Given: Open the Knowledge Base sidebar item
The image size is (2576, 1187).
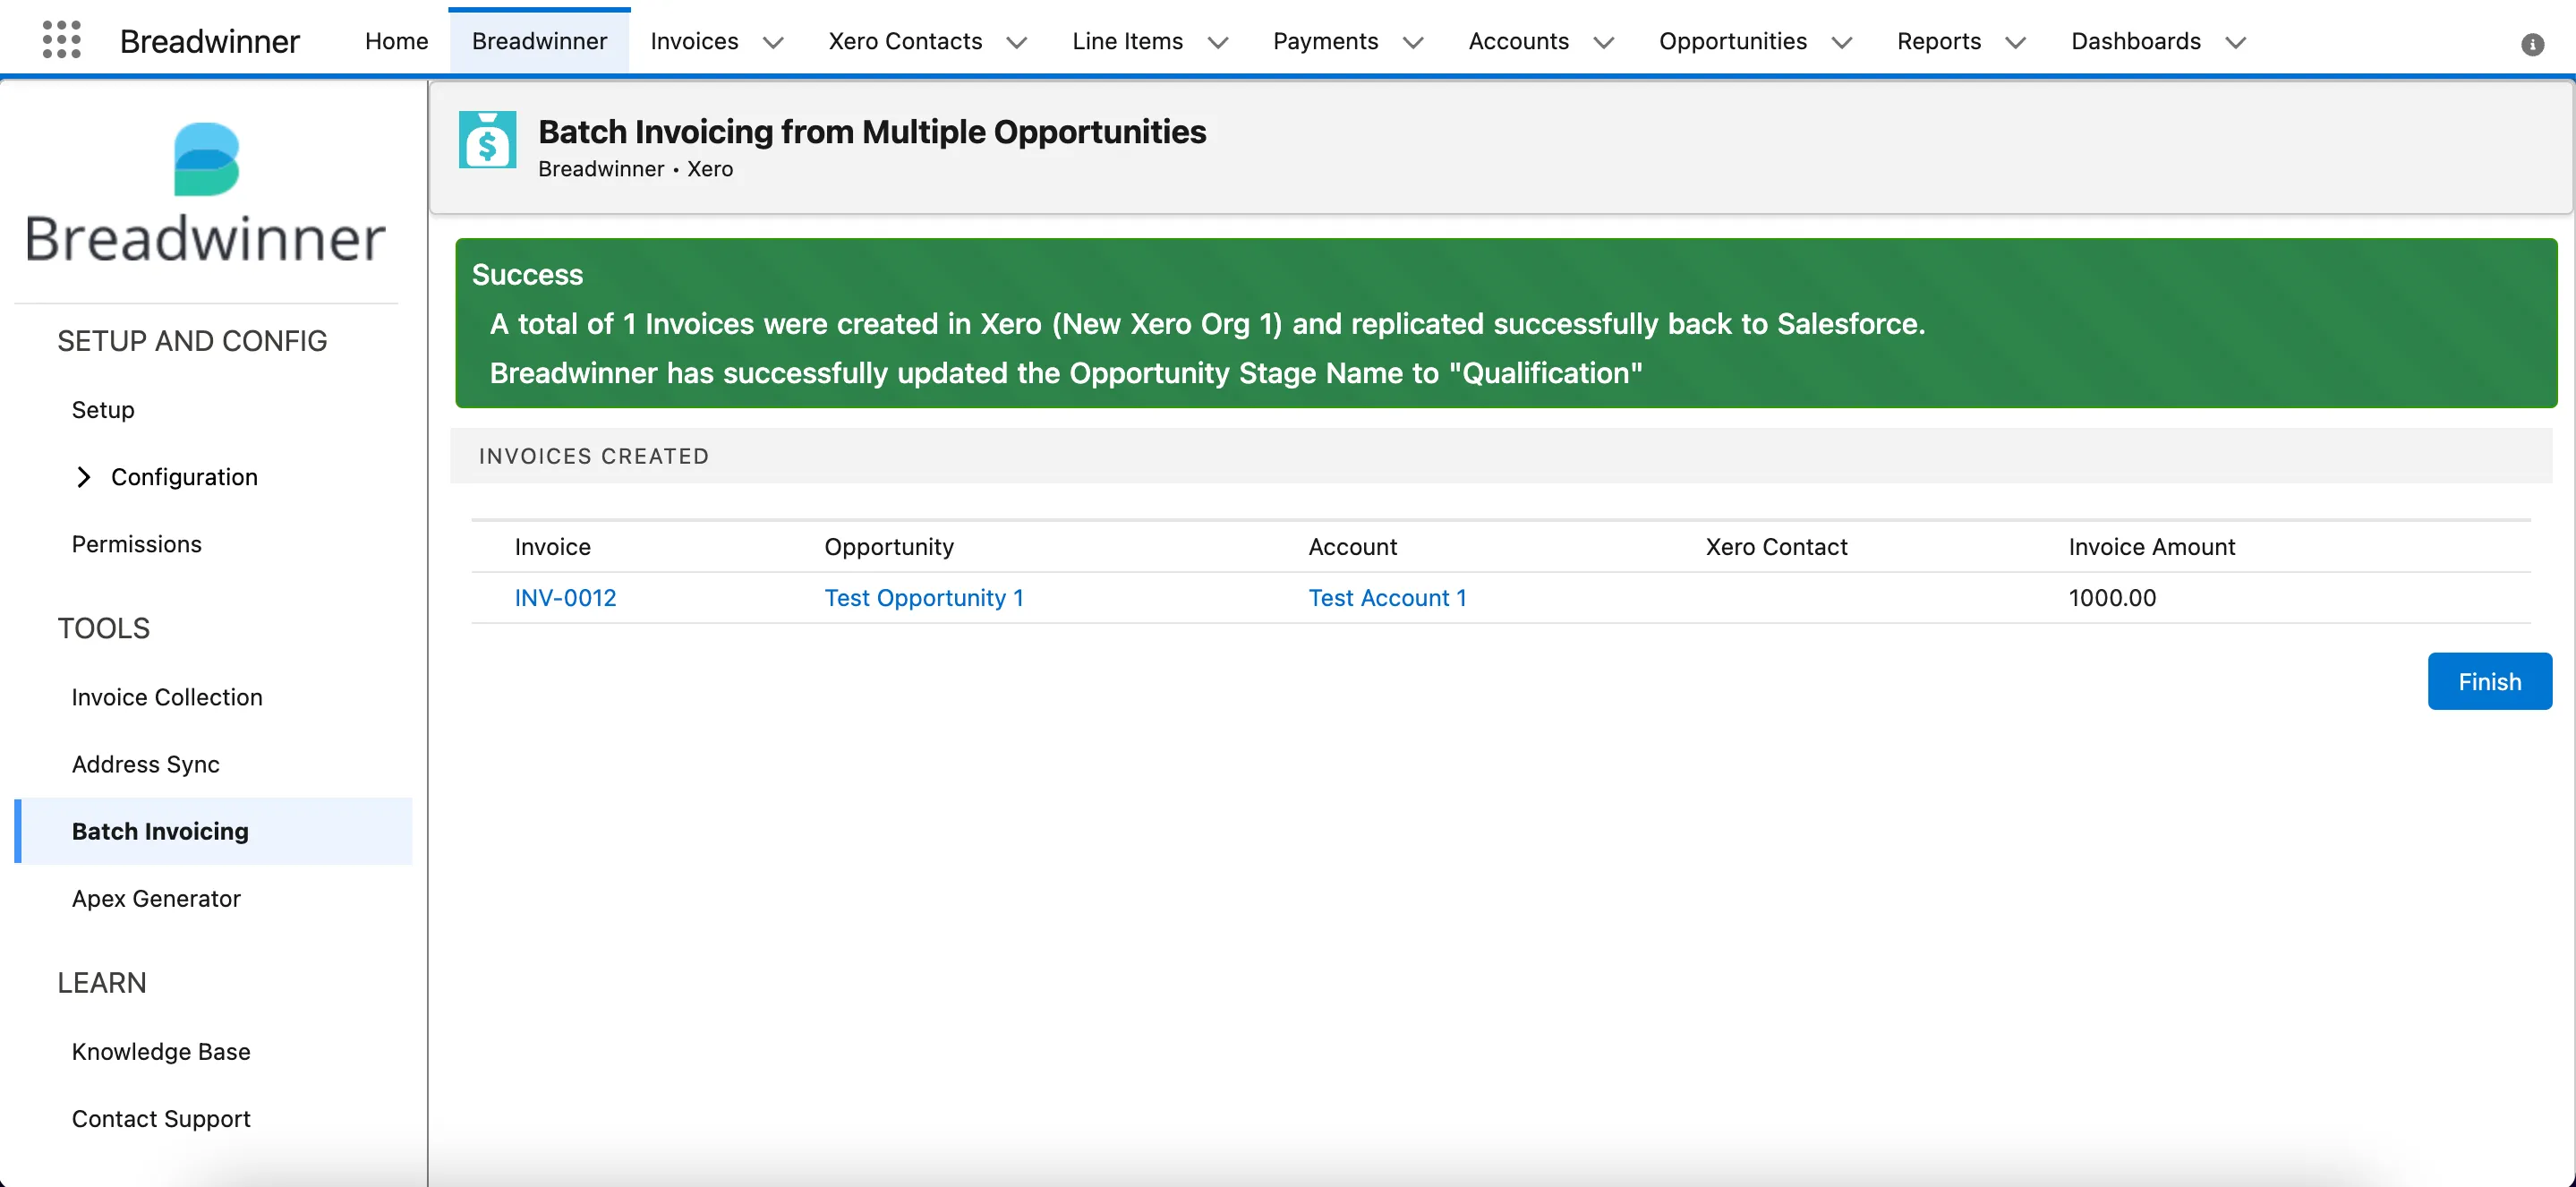Looking at the screenshot, I should [161, 1051].
